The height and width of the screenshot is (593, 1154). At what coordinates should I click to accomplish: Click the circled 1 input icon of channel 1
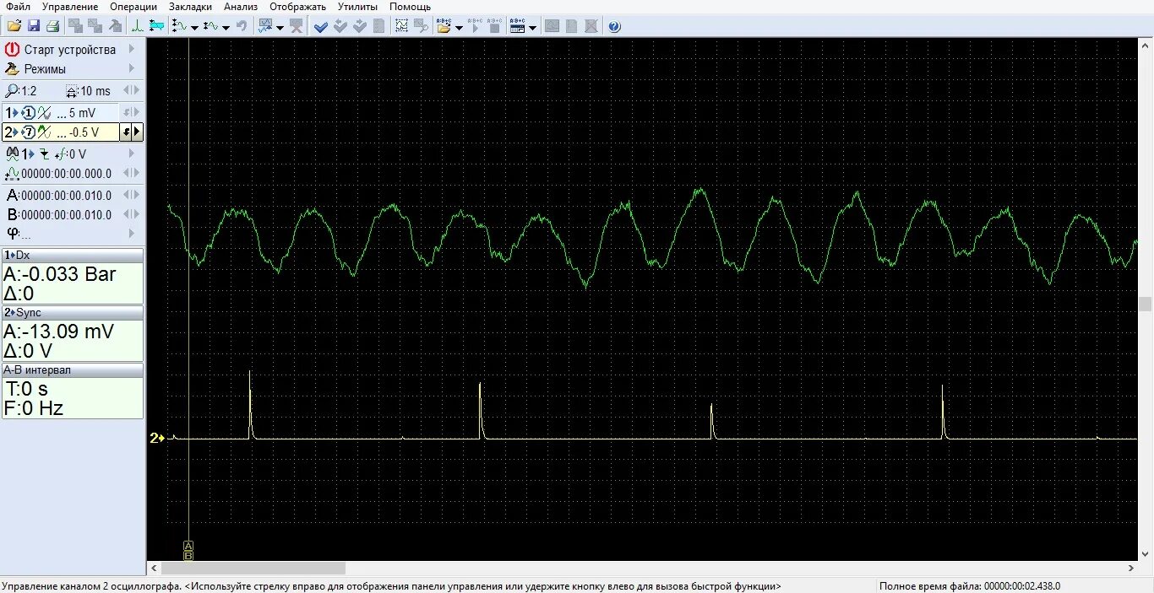pyautogui.click(x=29, y=113)
